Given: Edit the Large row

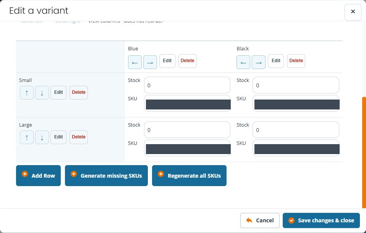Looking at the screenshot, I should click(58, 137).
